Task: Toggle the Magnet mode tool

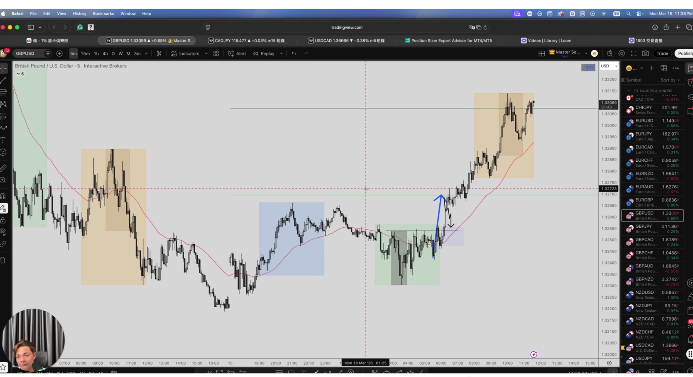Action: (3, 196)
